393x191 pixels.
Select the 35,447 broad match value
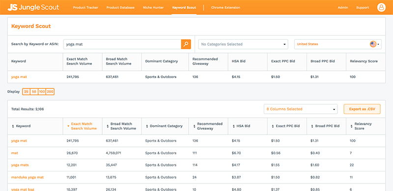[x=112, y=165]
